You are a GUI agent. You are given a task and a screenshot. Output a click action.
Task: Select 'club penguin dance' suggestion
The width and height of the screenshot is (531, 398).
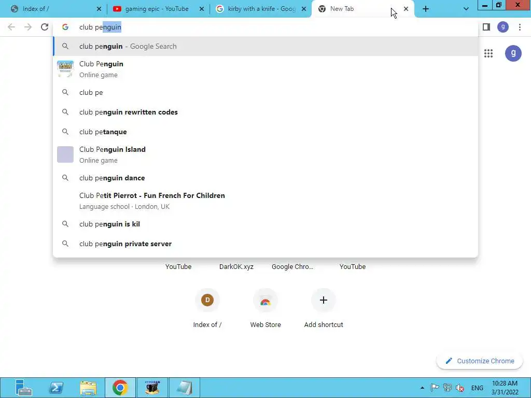coord(265,178)
